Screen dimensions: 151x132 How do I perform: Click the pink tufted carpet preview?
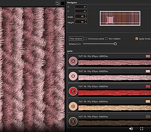click(x=32, y=70)
